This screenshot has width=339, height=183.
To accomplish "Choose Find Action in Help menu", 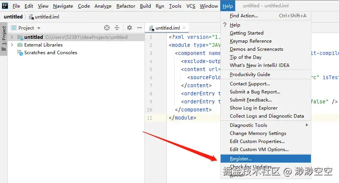I will point(266,16).
